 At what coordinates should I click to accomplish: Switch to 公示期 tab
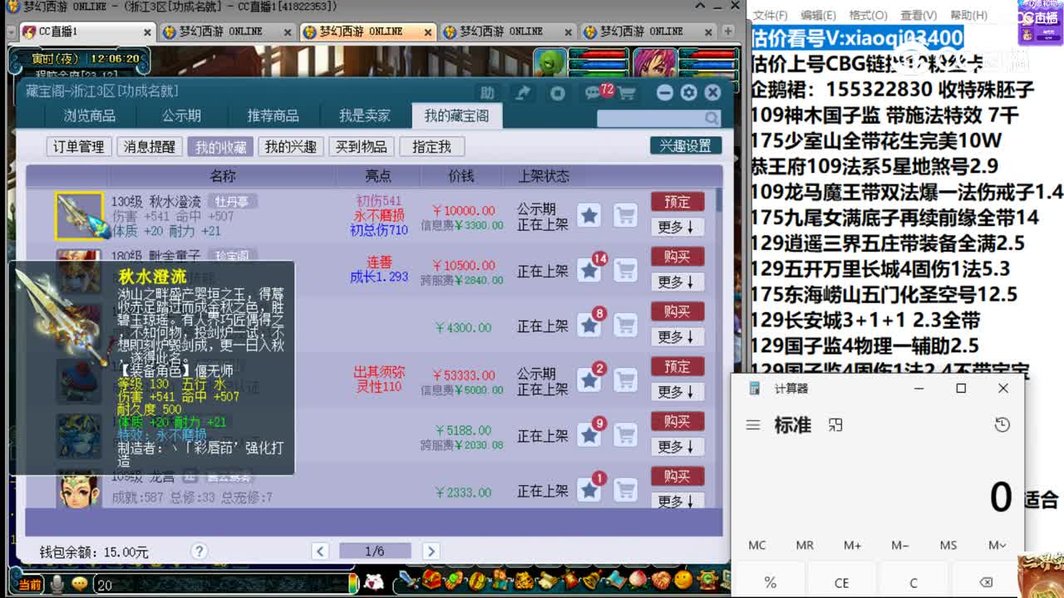point(181,115)
